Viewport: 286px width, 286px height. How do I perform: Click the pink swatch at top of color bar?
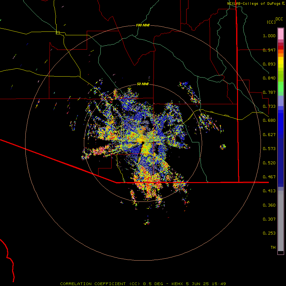coord(281,34)
